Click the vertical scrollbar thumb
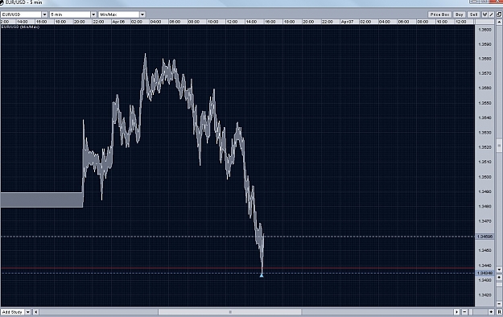 coord(499,146)
